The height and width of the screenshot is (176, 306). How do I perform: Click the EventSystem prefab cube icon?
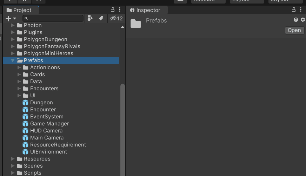coord(25,117)
